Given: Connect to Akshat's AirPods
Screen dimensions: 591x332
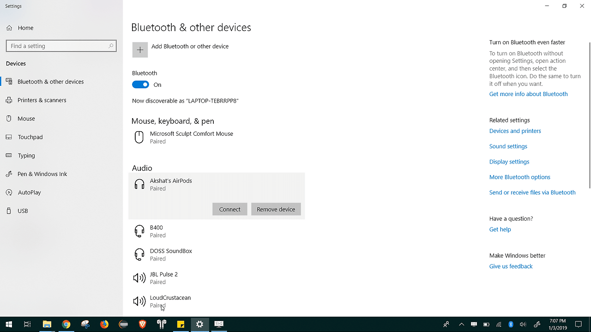Looking at the screenshot, I should click(x=229, y=209).
